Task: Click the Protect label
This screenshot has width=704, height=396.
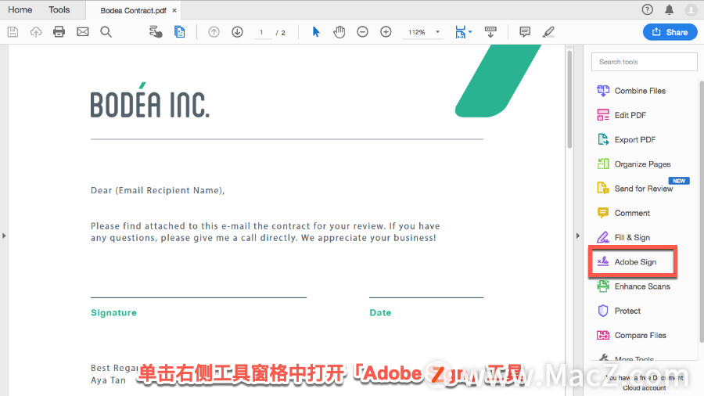Action: [627, 311]
